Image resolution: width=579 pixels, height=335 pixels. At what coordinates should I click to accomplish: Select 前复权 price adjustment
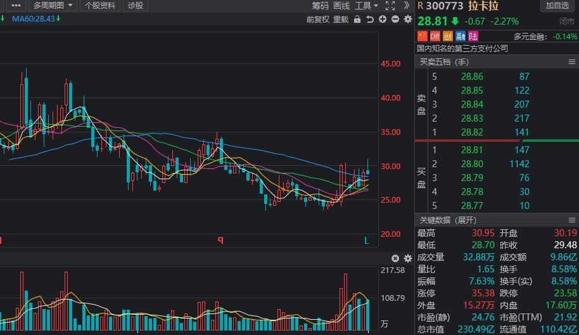tap(317, 19)
